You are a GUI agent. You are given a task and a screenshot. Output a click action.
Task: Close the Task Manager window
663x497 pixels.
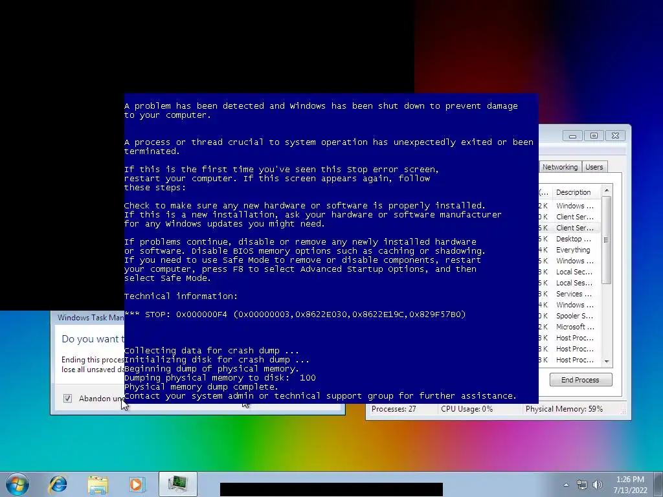pyautogui.click(x=615, y=136)
